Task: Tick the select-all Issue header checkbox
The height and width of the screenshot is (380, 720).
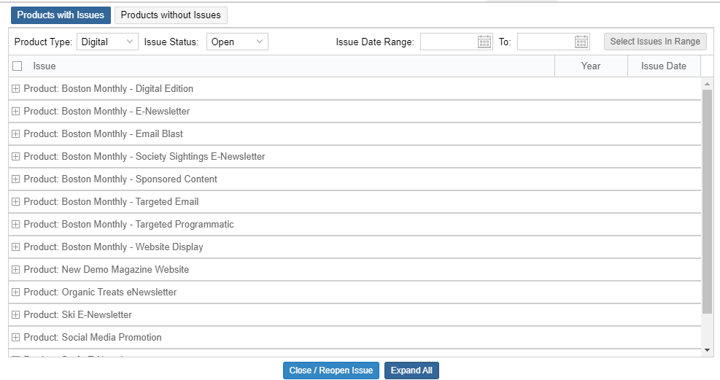Action: [x=18, y=66]
